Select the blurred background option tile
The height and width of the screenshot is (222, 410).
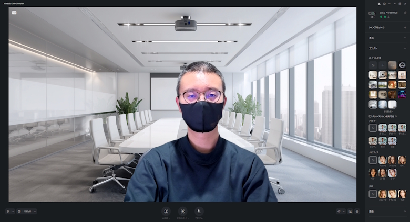click(392, 65)
